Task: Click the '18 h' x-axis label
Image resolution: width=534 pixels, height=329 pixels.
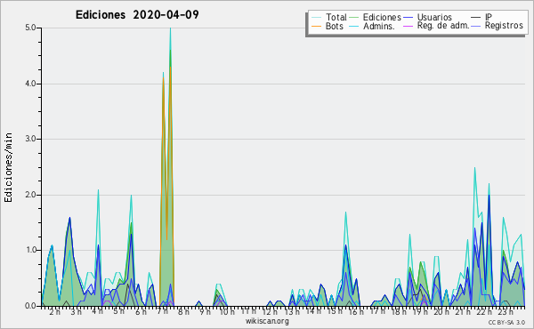Action: click(x=399, y=312)
